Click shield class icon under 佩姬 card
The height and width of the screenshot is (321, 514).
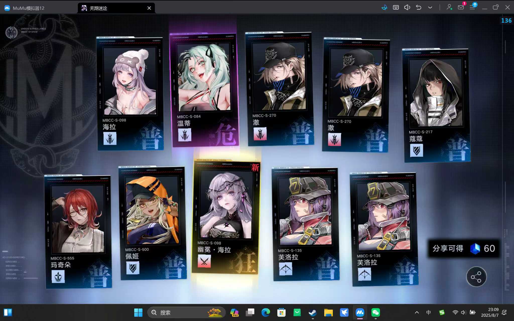point(133,268)
